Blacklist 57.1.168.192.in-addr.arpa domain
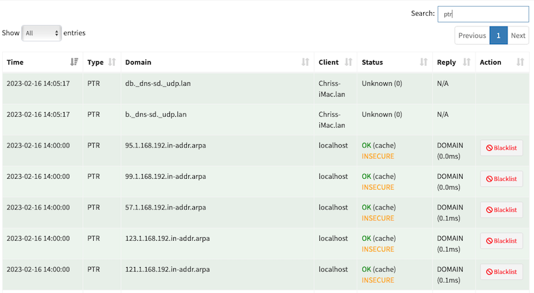 (501, 210)
